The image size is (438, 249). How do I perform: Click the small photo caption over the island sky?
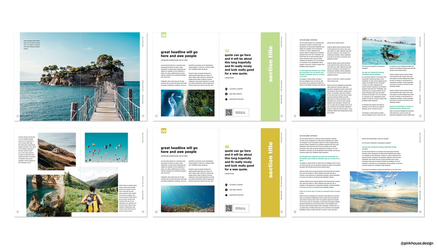(32, 45)
